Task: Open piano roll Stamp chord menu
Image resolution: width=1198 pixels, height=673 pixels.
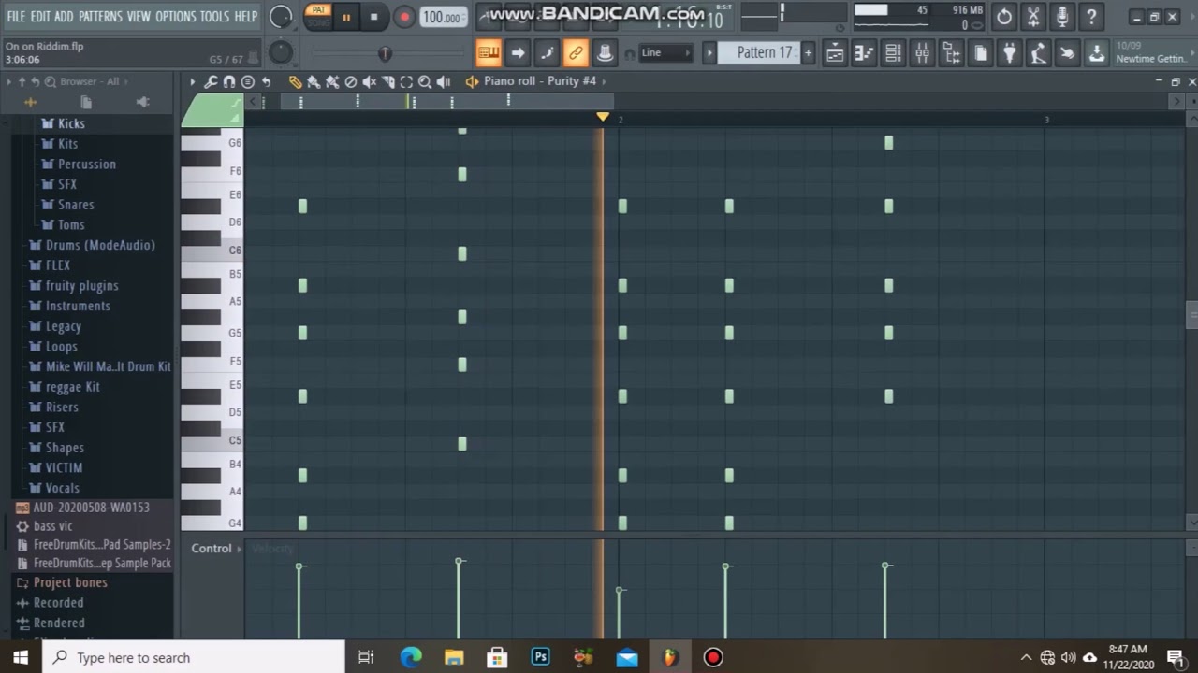Action: pos(247,82)
